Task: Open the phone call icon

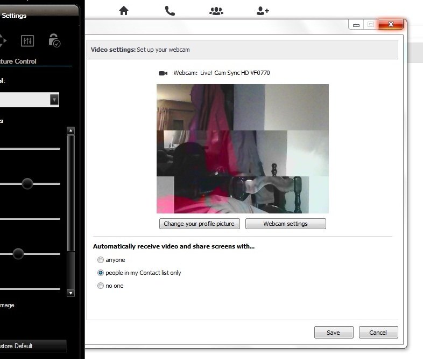Action: 170,11
